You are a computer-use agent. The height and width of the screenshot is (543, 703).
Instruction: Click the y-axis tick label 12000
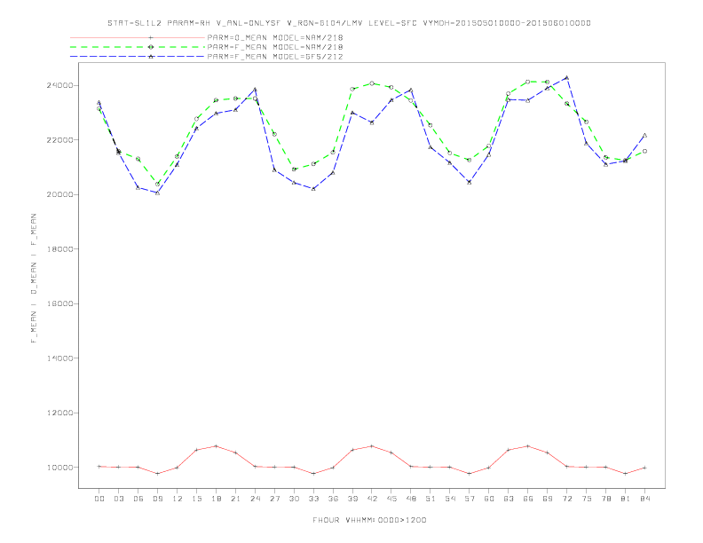(x=60, y=413)
